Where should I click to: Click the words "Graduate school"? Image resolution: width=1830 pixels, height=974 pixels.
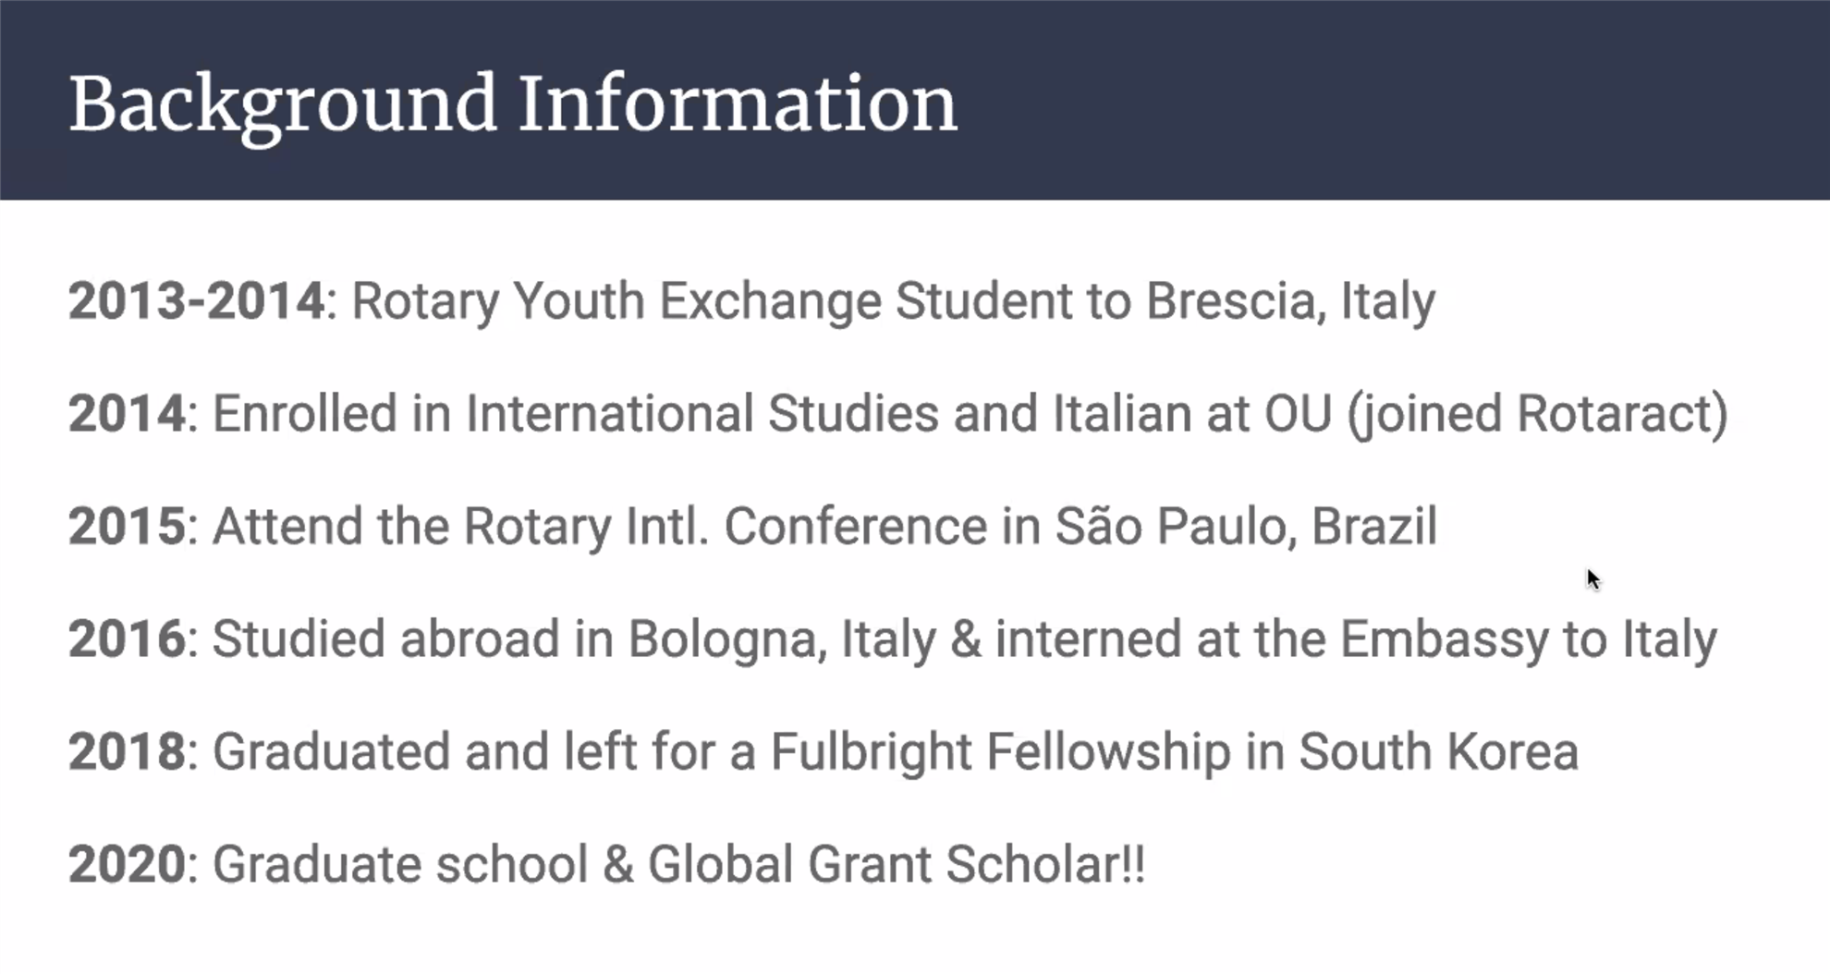(x=400, y=865)
